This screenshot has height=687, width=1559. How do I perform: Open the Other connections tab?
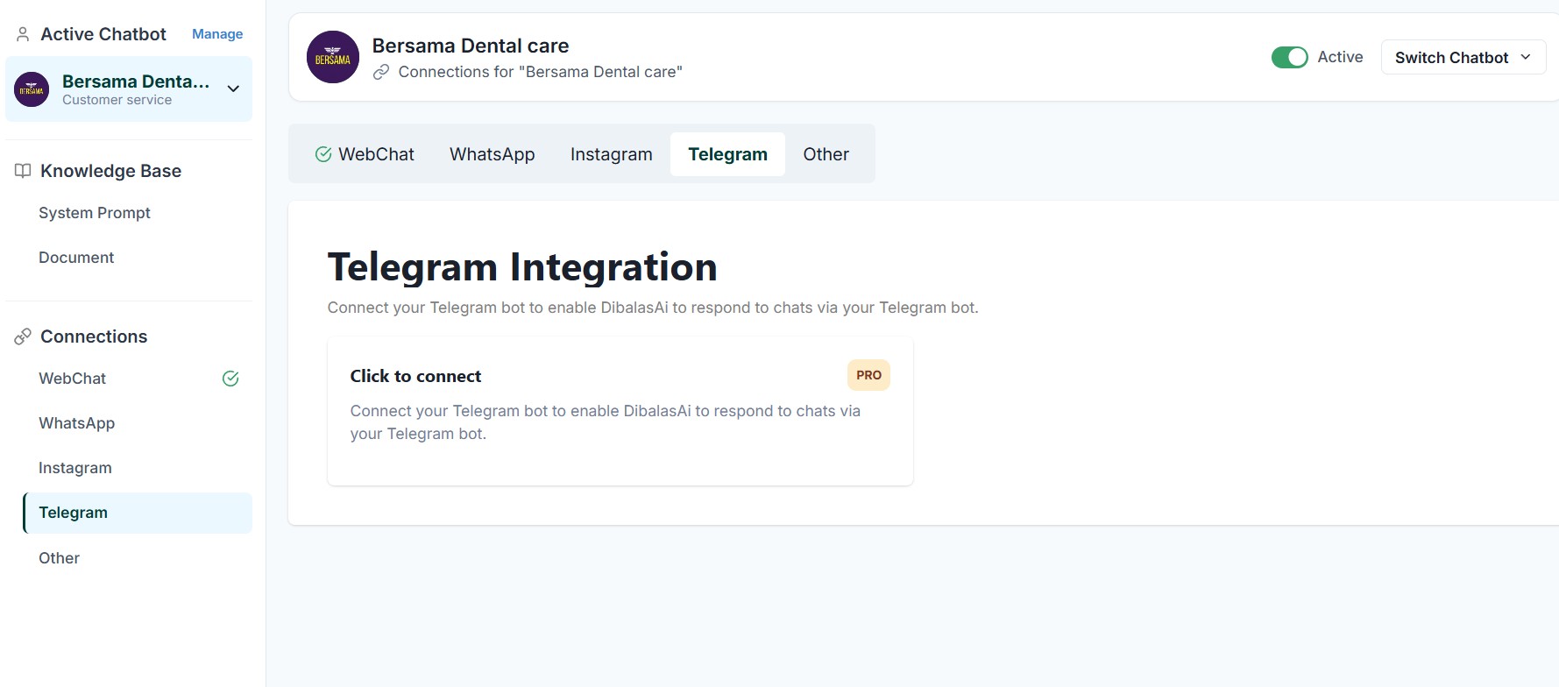[826, 154]
